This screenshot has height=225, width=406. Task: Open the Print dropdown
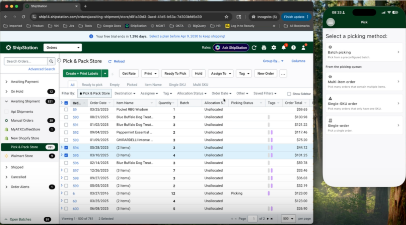coord(150,74)
